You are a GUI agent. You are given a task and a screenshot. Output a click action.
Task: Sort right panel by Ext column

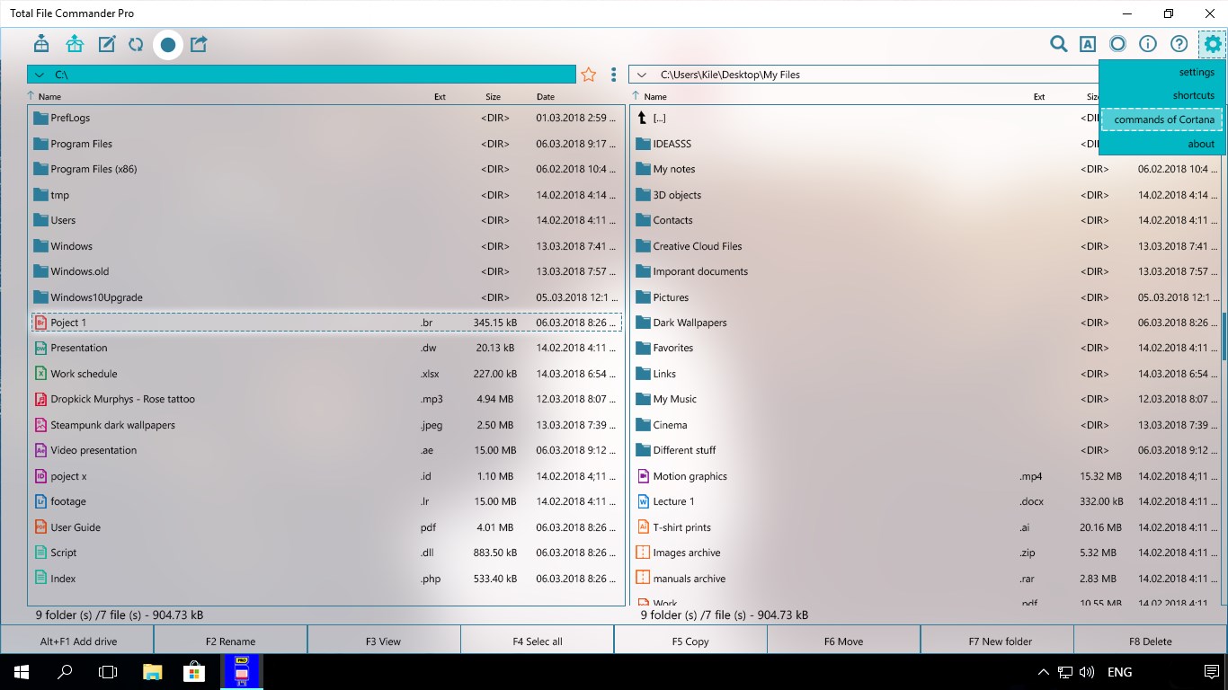pyautogui.click(x=1039, y=96)
